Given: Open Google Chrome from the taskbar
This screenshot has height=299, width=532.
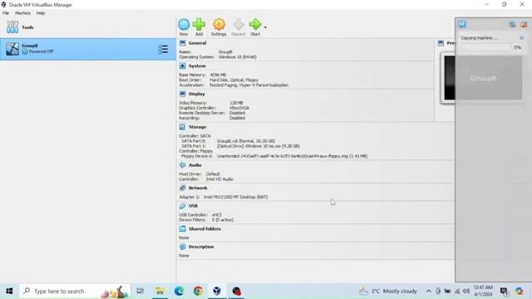Looking at the screenshot, I should (x=198, y=292).
